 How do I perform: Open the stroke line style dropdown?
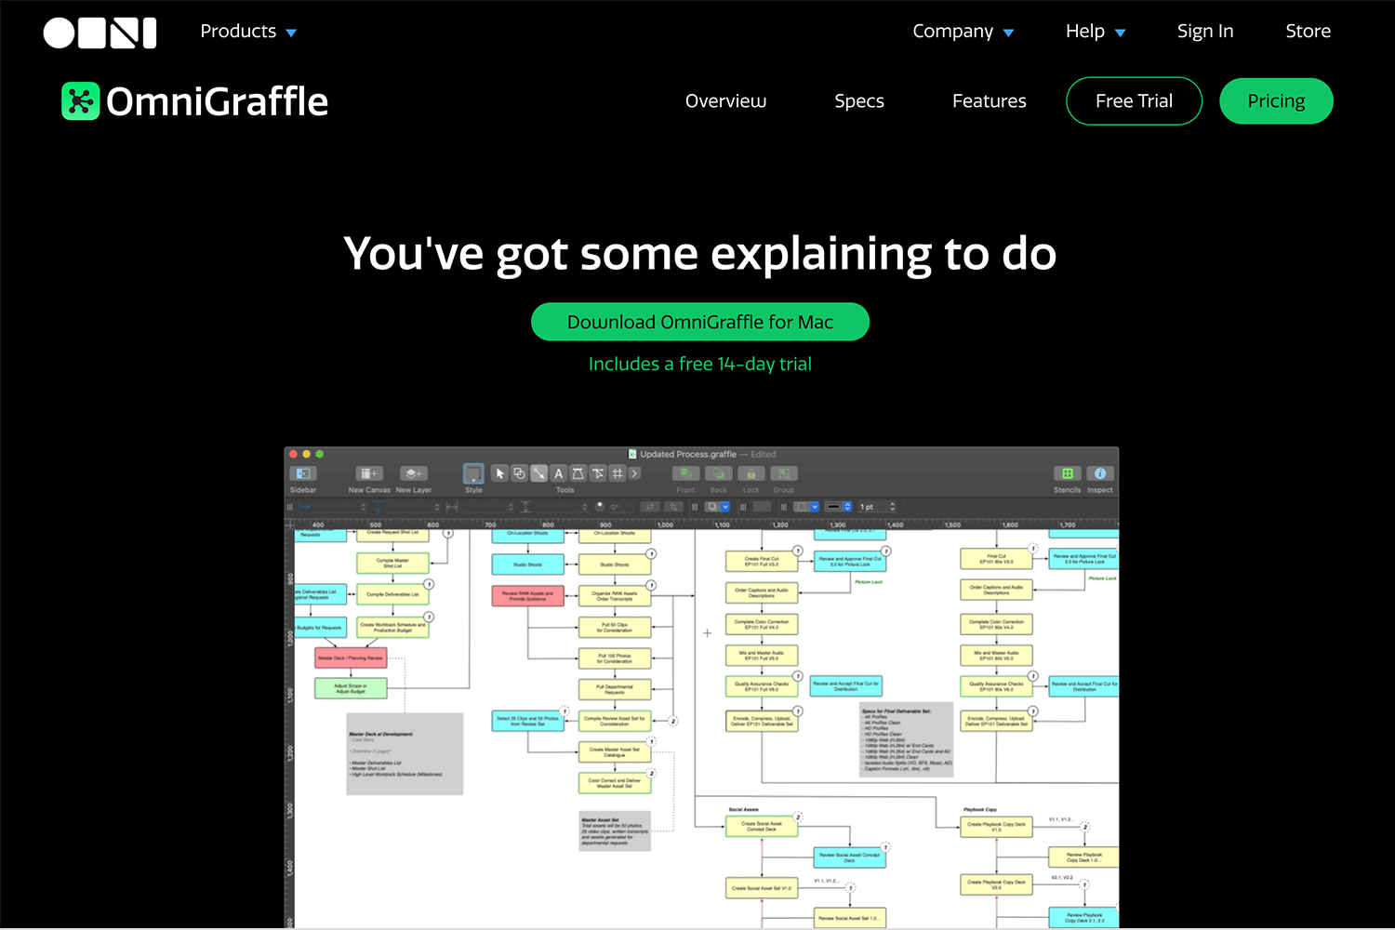click(839, 507)
